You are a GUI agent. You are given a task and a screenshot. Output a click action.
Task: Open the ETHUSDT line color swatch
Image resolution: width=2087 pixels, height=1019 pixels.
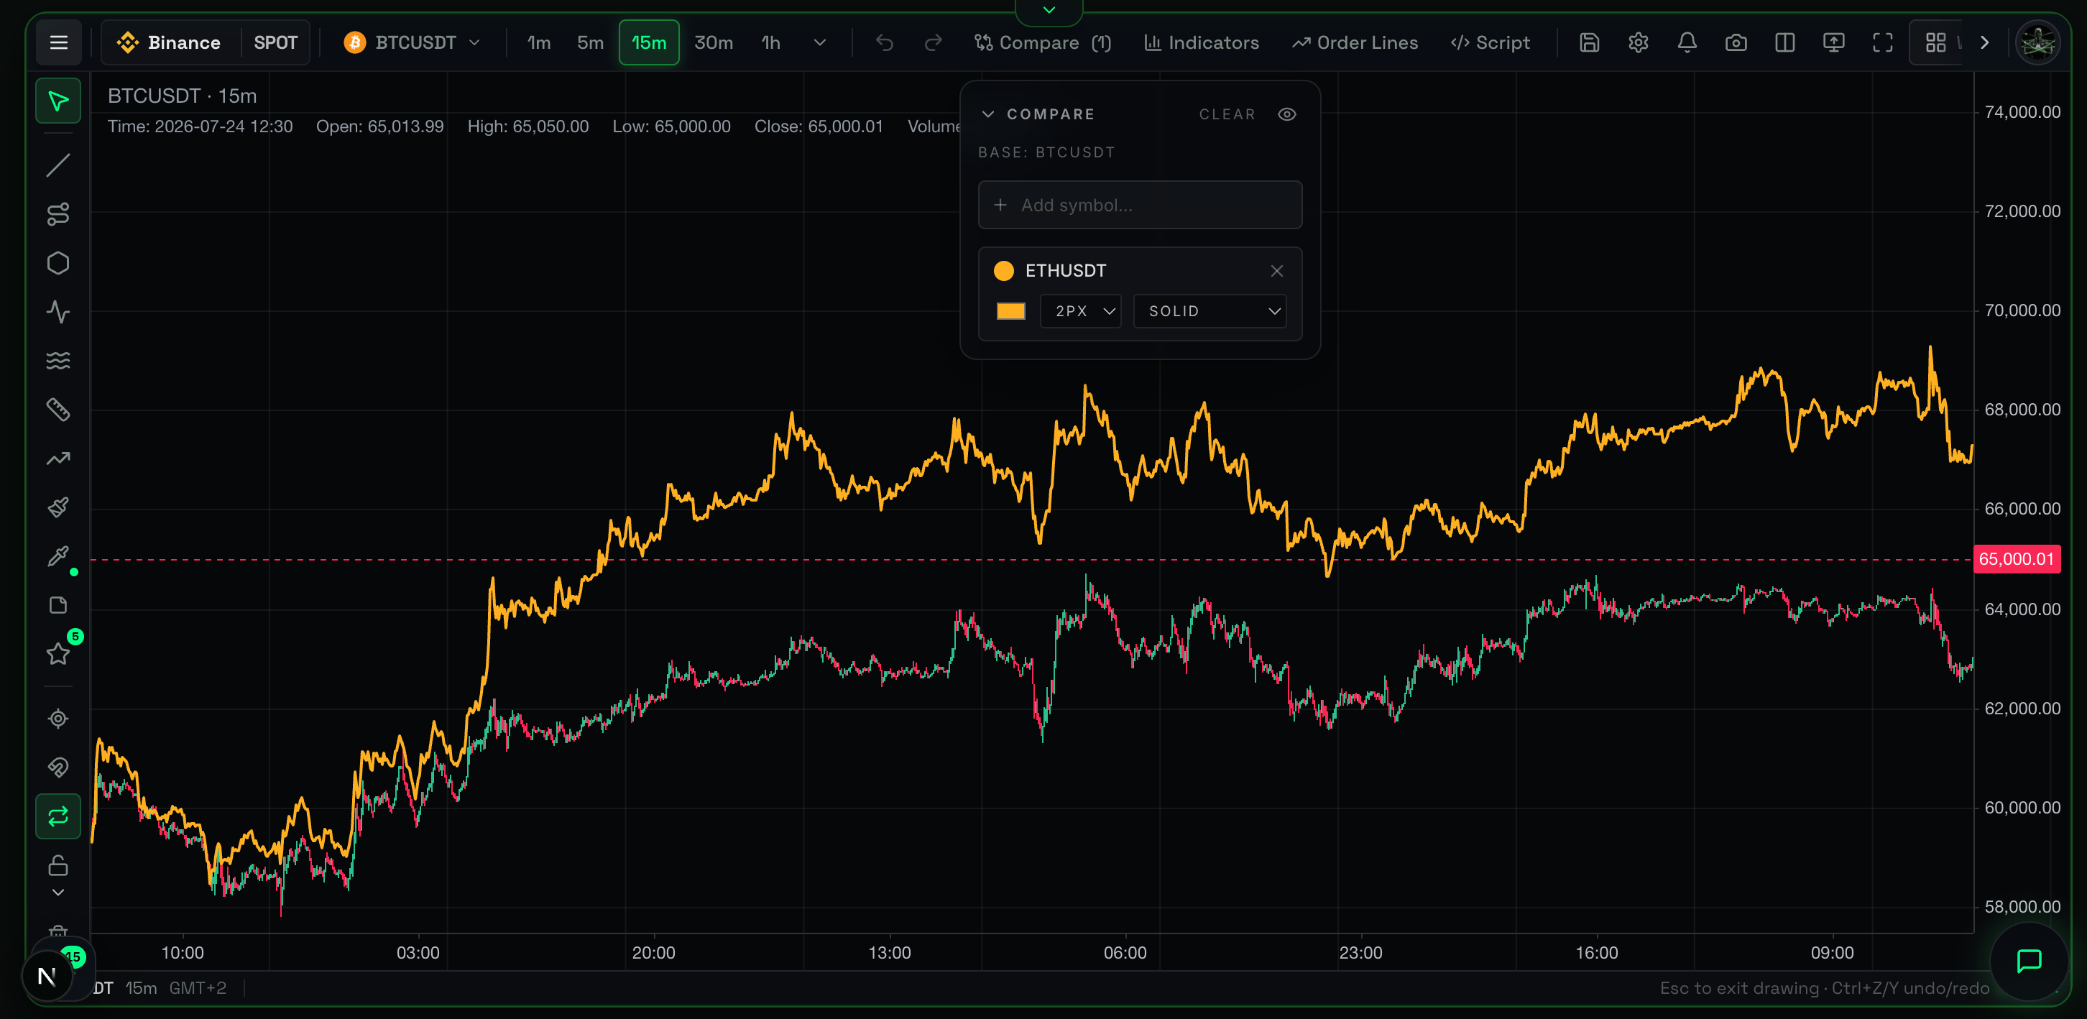pyautogui.click(x=1010, y=312)
